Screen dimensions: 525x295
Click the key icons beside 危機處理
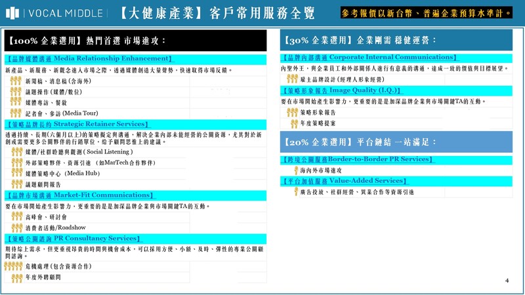13,267
